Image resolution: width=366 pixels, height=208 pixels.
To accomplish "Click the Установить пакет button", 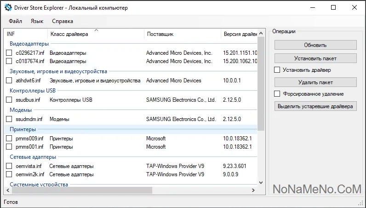I will [315, 58].
